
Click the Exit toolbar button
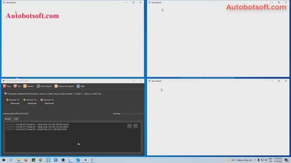17,86
